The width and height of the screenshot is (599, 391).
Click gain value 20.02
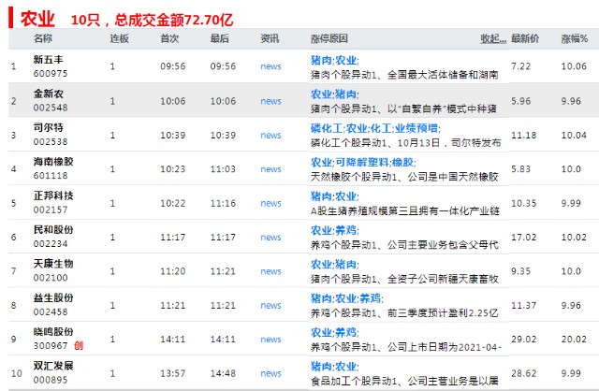tap(574, 339)
